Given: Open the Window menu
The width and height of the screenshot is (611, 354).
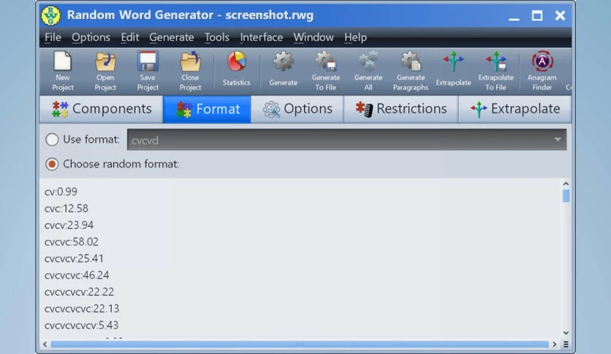Looking at the screenshot, I should coord(314,37).
